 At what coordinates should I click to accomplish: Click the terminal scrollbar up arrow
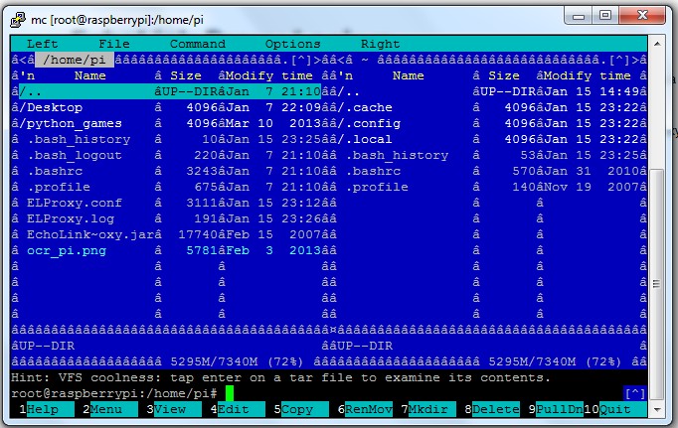point(657,44)
